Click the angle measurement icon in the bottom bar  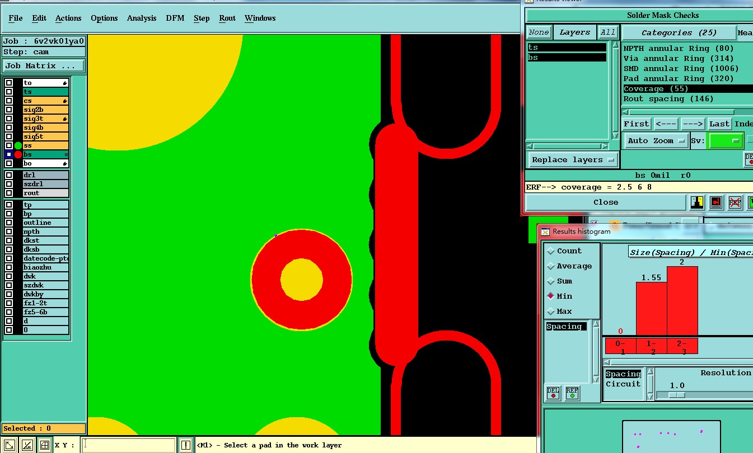click(27, 445)
